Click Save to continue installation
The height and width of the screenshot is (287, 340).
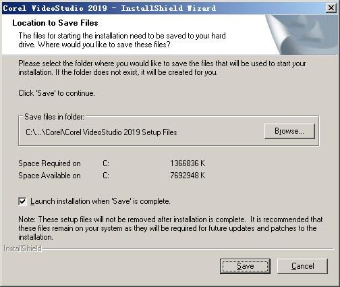tap(245, 266)
